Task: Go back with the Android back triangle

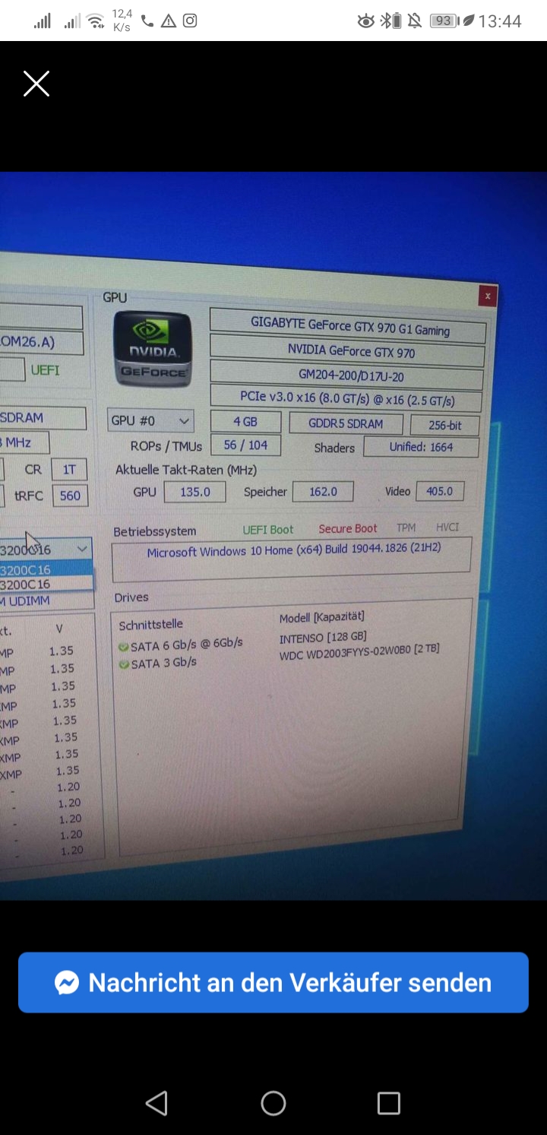Action: tap(157, 1103)
